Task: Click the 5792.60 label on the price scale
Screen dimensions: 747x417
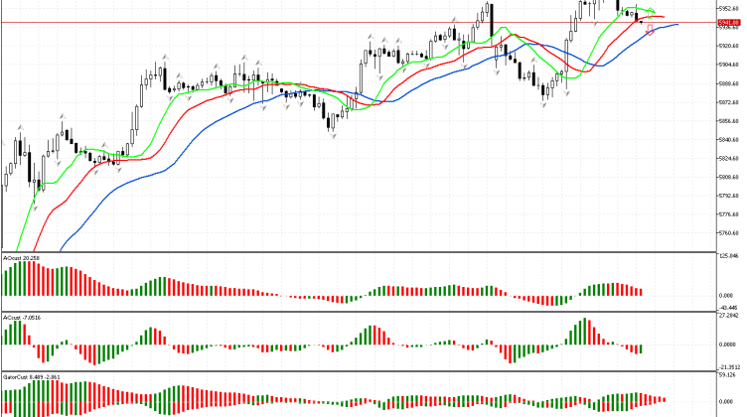Action: point(730,196)
